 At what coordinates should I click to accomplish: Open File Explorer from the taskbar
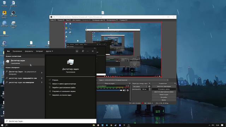pos(94,125)
